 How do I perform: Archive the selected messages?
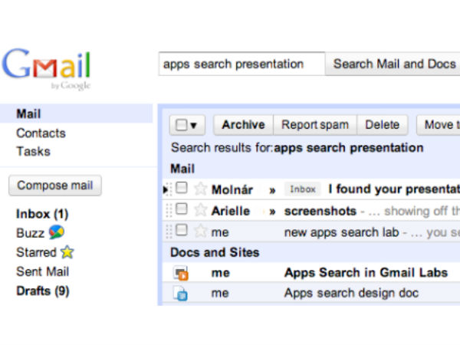coord(243,125)
